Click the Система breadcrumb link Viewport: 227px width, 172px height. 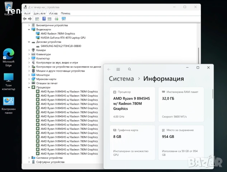pos(121,78)
